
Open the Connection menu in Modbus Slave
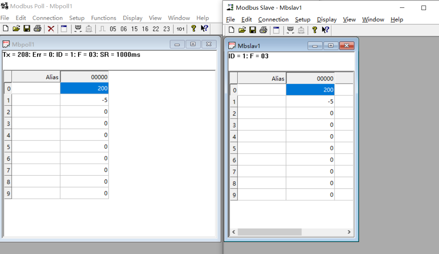[x=273, y=19]
